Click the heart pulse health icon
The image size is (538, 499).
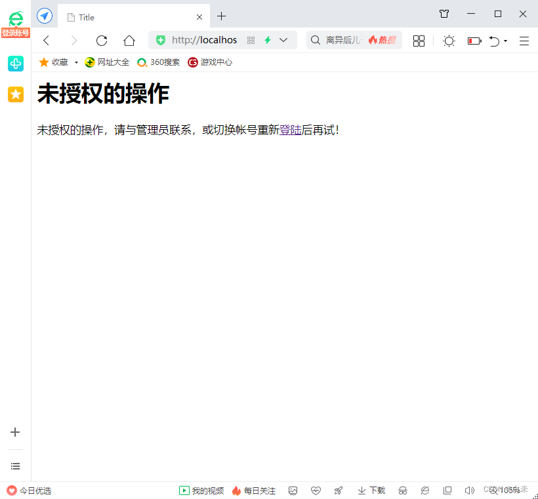(x=316, y=490)
